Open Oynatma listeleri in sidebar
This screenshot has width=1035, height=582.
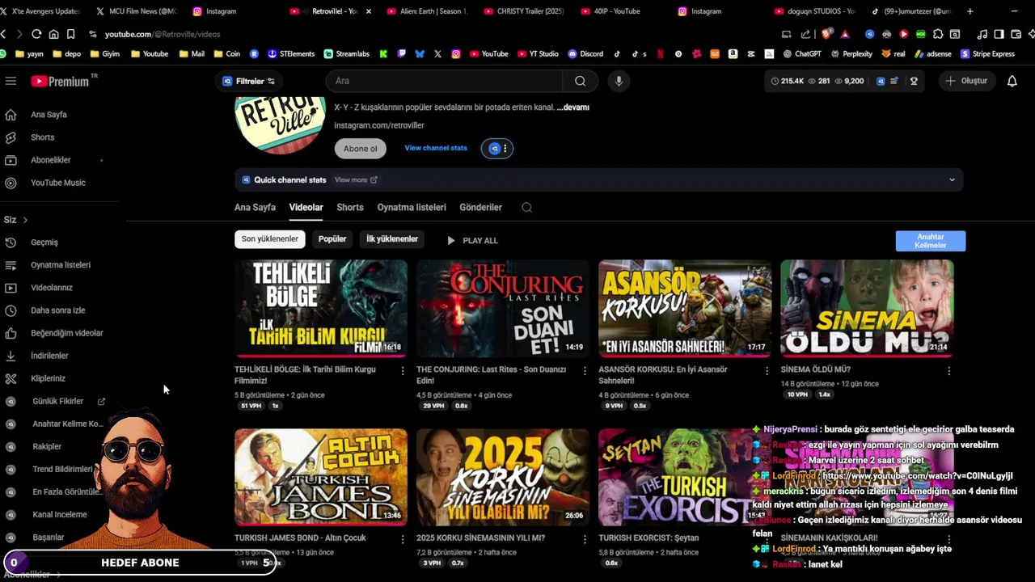point(61,265)
